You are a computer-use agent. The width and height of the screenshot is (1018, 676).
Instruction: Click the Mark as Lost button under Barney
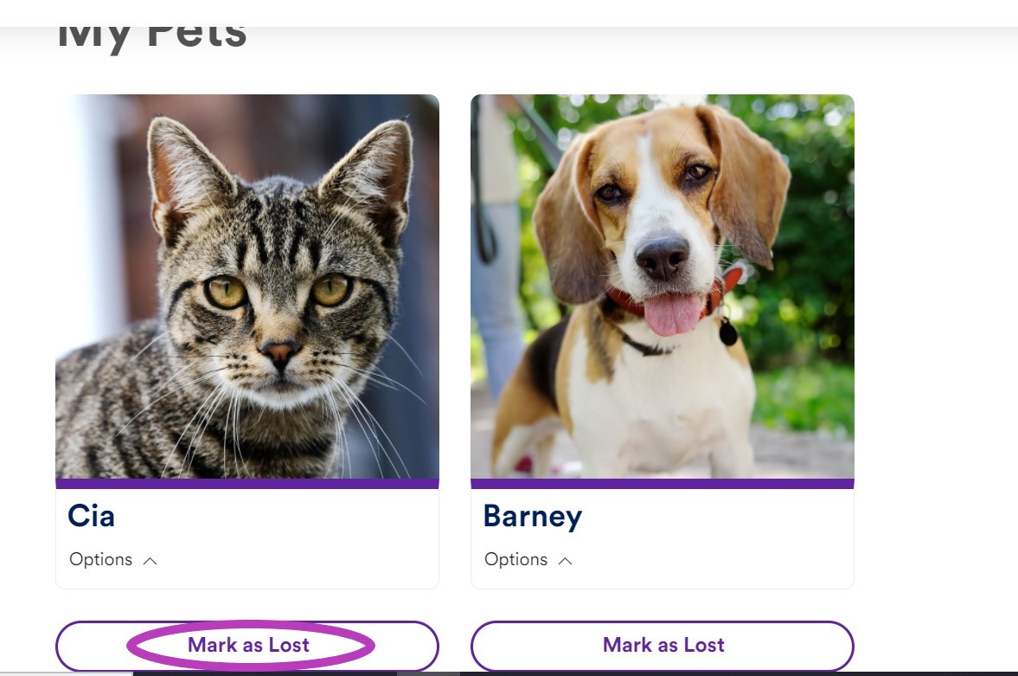click(663, 646)
